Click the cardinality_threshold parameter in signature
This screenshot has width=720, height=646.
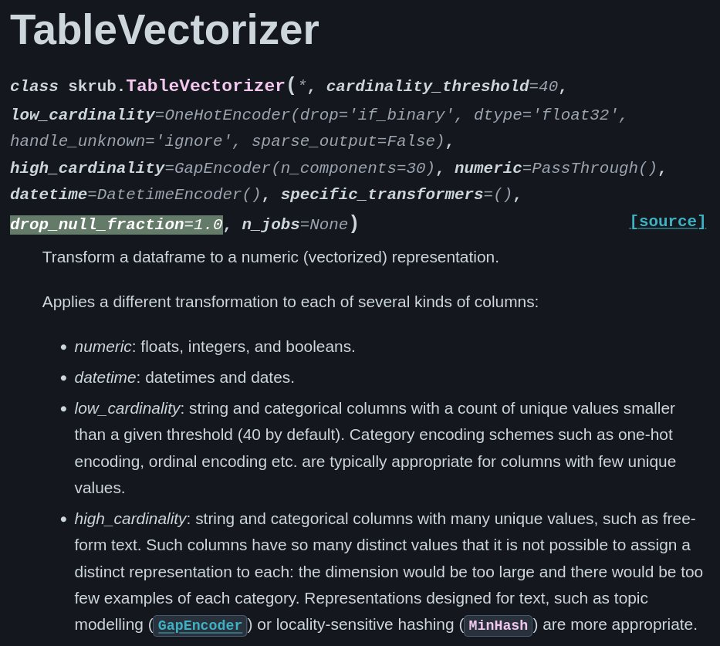[x=427, y=86]
